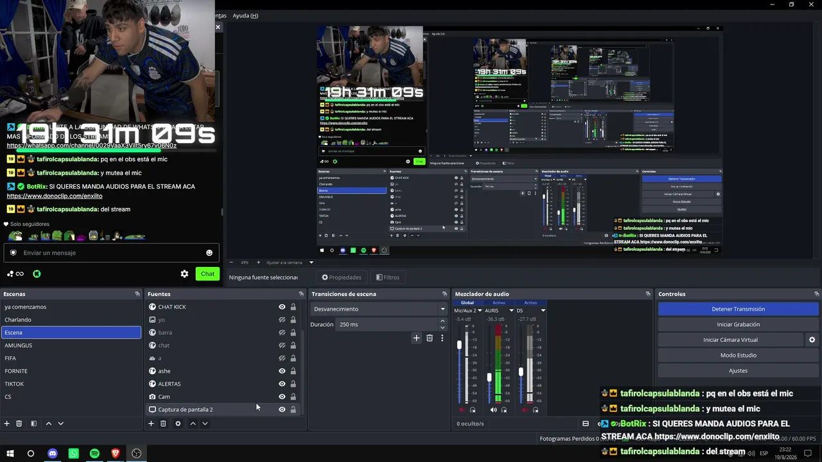Open transition options three-dot menu
The image size is (822, 462).
(x=442, y=338)
